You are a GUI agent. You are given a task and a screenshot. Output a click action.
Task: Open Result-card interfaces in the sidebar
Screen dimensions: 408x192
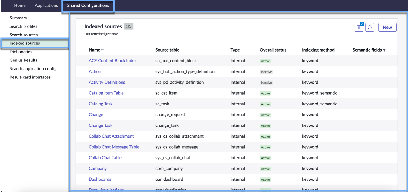(30, 77)
